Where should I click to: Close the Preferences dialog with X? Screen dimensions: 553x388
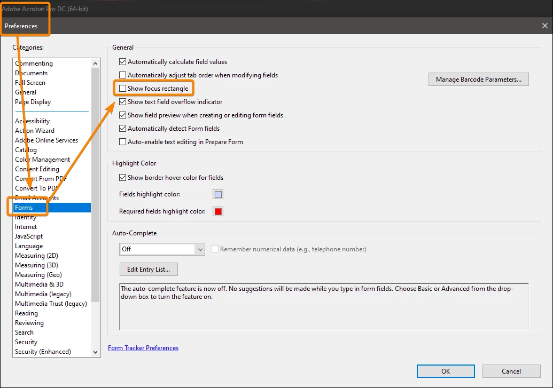click(544, 26)
